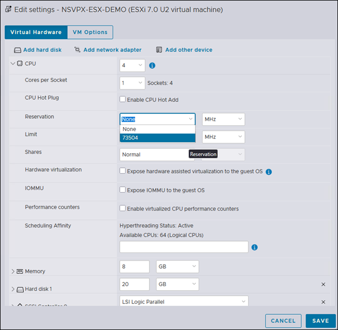The image size is (338, 330).
Task: Open the Cores per Socket dropdown
Action: pos(132,83)
